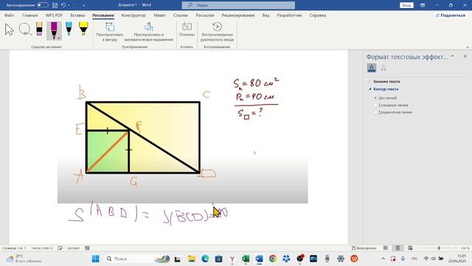
Task: Open the Рассылки tab
Action: pos(205,15)
